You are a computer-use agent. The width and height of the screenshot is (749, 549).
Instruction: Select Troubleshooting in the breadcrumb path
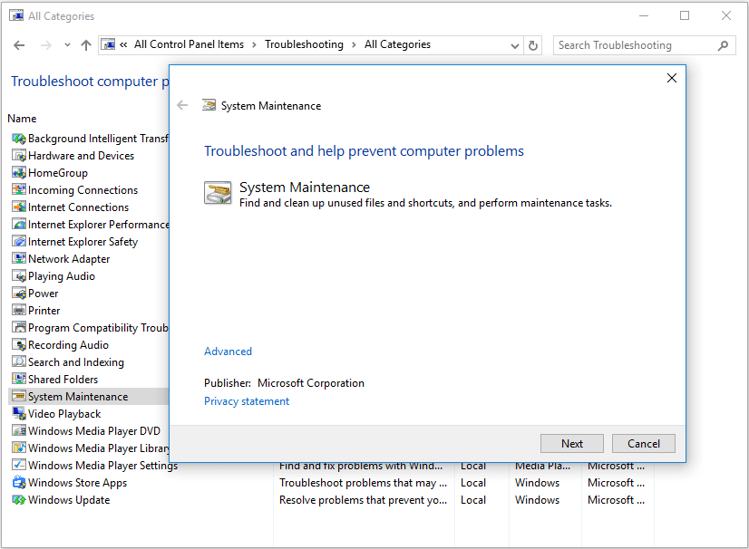304,44
